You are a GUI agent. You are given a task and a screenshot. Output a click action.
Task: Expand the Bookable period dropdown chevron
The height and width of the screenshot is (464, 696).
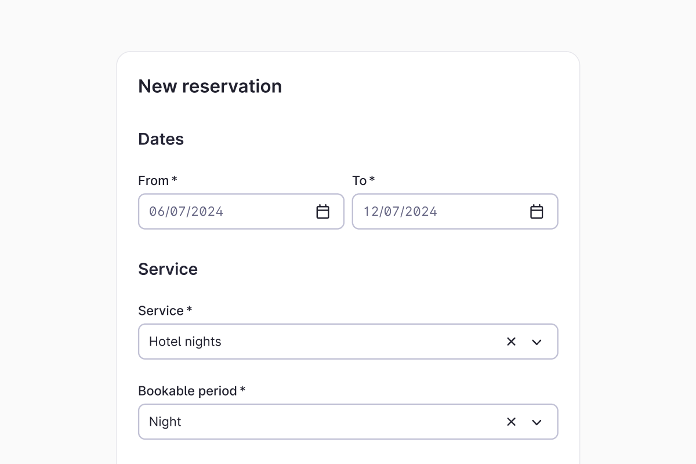click(536, 422)
